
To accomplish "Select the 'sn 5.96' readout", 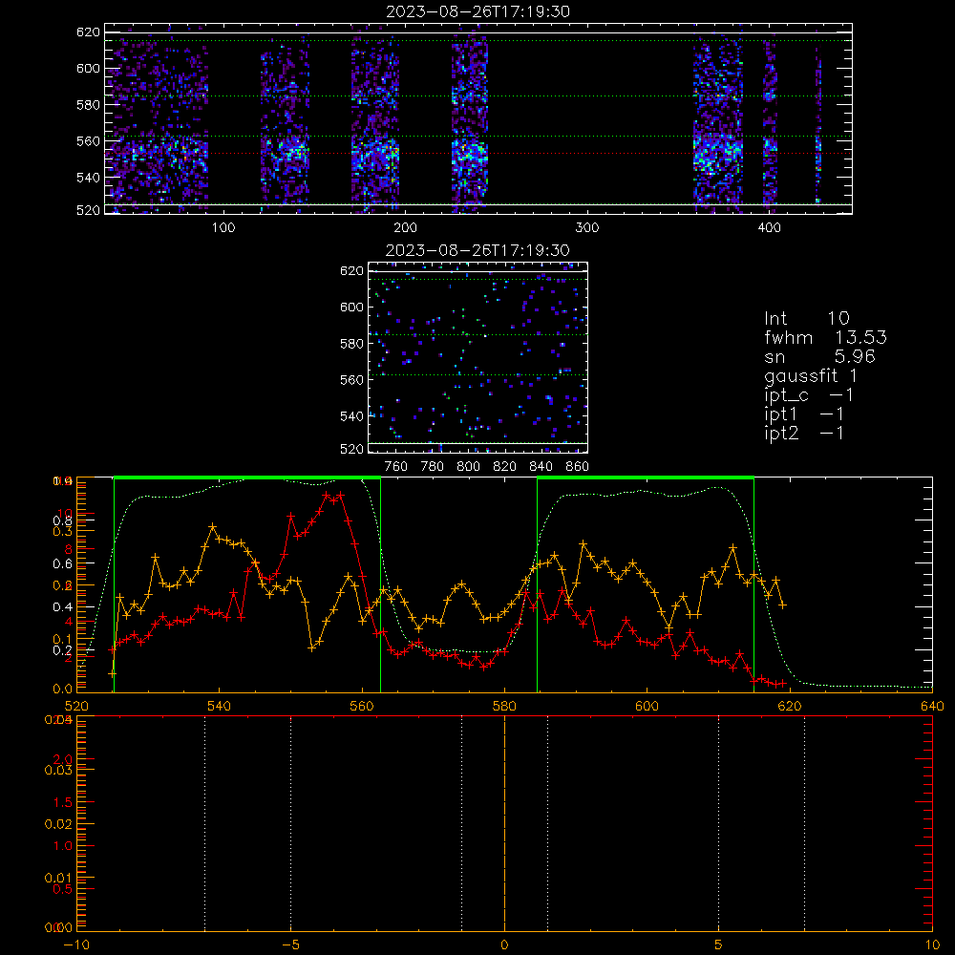I will (819, 356).
